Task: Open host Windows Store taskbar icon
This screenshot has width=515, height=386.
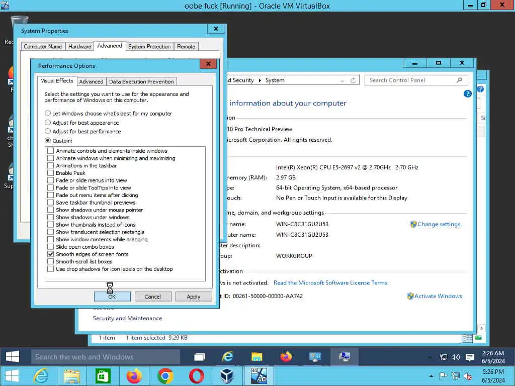Action: click(x=103, y=376)
